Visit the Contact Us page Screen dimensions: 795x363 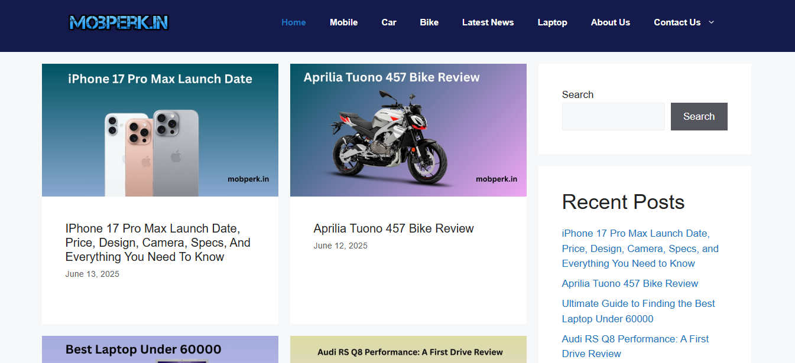pos(677,22)
